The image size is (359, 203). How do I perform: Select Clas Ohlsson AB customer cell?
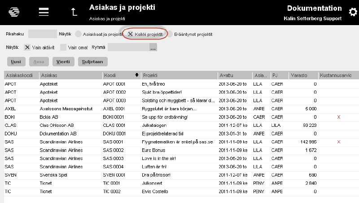pyautogui.click(x=57, y=125)
